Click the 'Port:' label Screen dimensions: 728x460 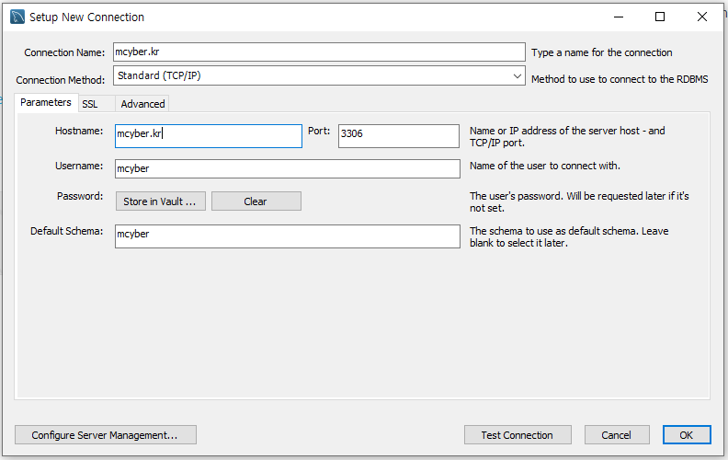(x=319, y=131)
